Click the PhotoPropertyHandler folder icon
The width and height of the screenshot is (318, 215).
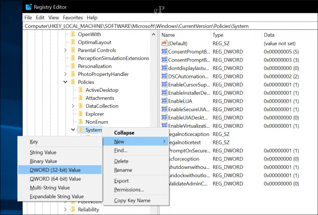(x=73, y=74)
